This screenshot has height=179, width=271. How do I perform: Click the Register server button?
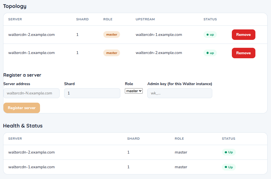(22, 108)
